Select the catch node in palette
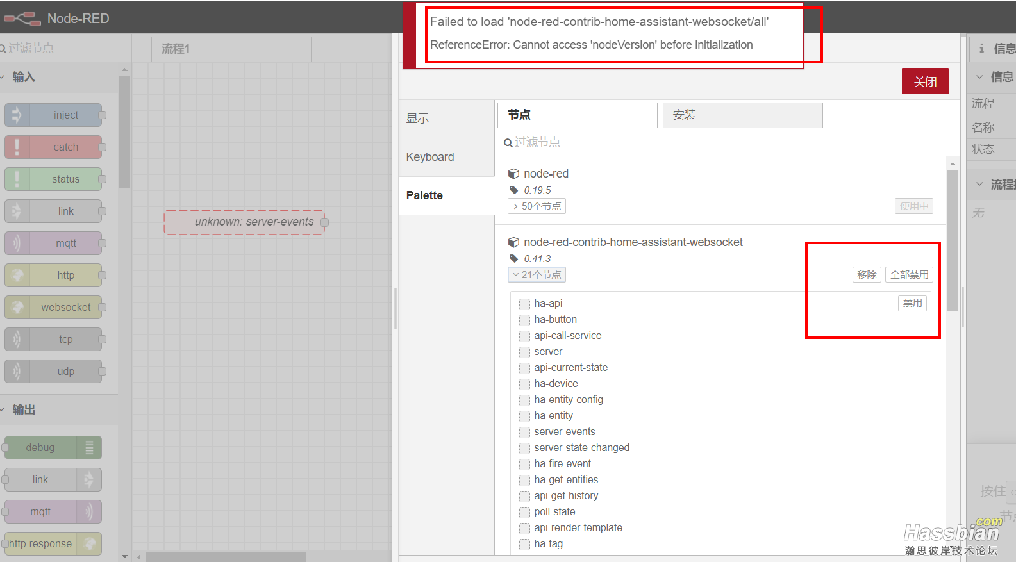The height and width of the screenshot is (562, 1016). click(53, 147)
